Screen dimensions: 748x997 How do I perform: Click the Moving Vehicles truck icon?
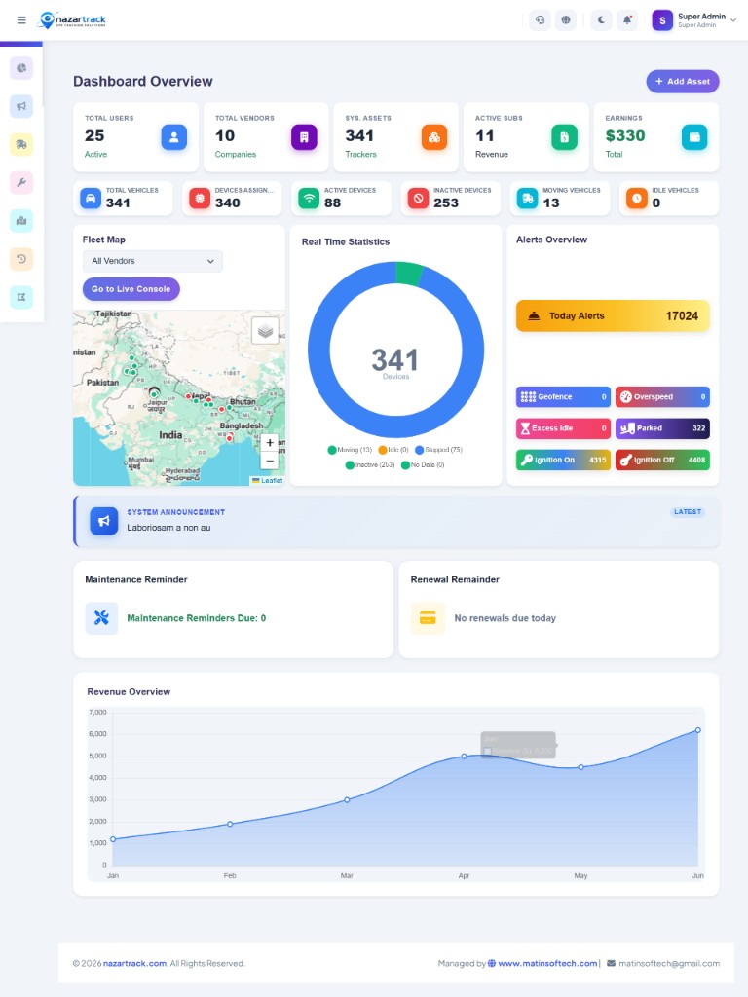click(527, 199)
